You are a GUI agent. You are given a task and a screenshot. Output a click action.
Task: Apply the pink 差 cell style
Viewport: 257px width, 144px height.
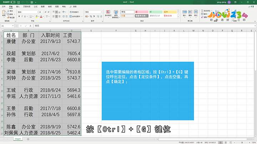pyautogui.click(x=142, y=12)
